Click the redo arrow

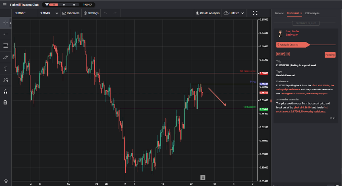point(115,13)
